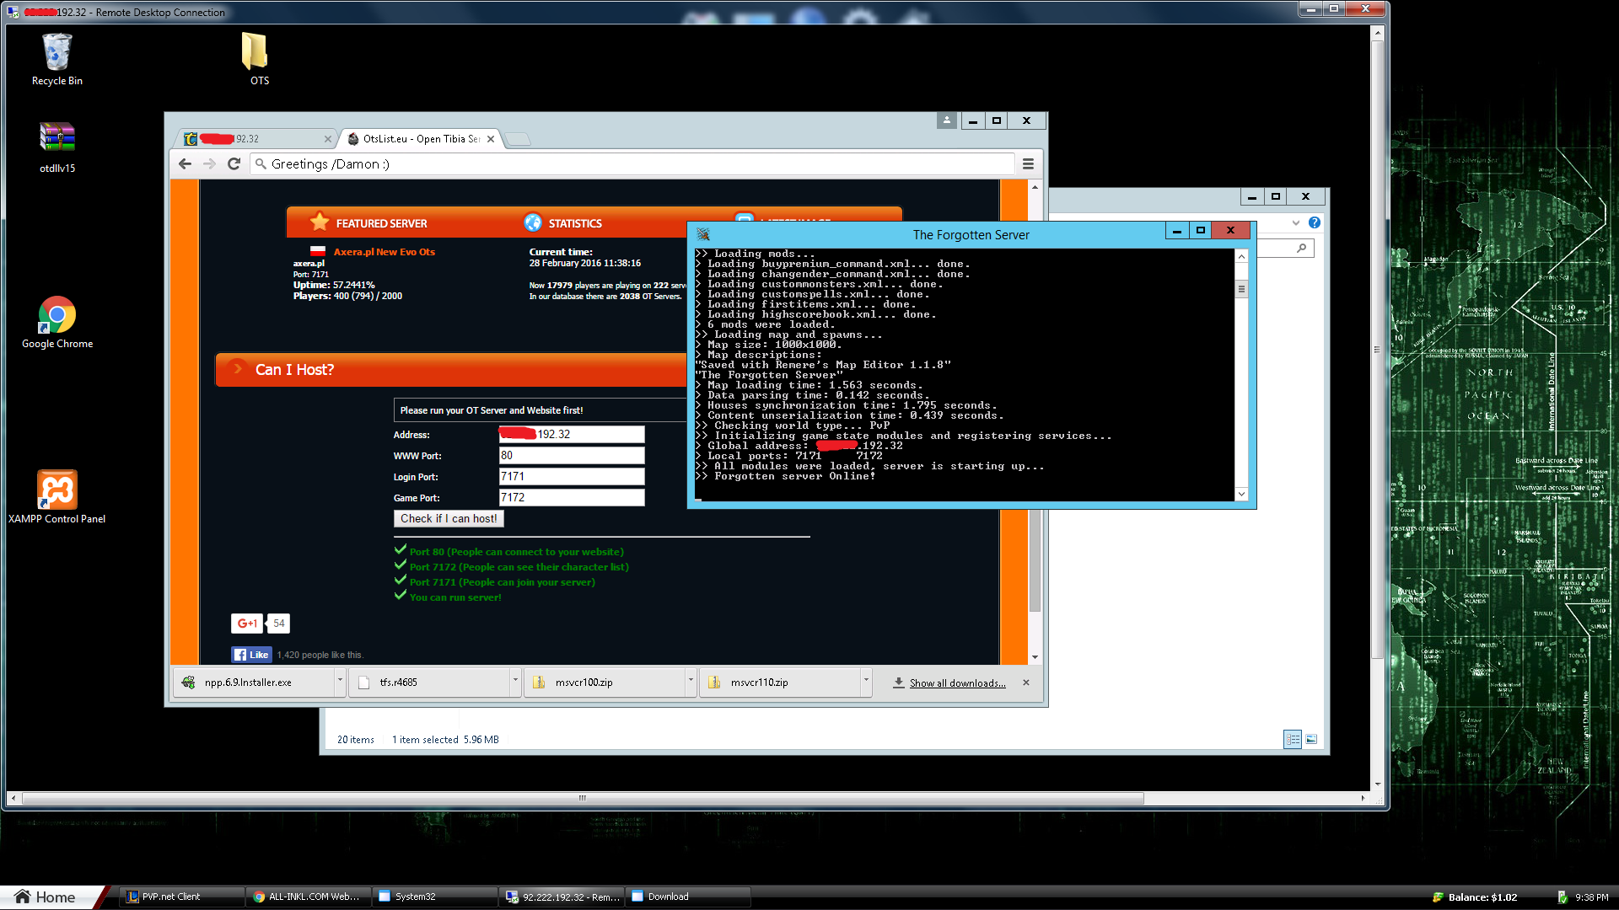Click the Google +1 button

point(248,624)
